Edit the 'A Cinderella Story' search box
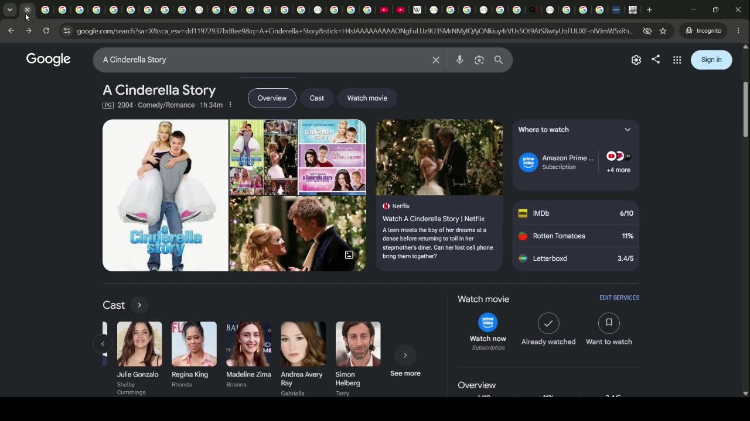Viewport: 750px width, 421px height. (x=264, y=60)
